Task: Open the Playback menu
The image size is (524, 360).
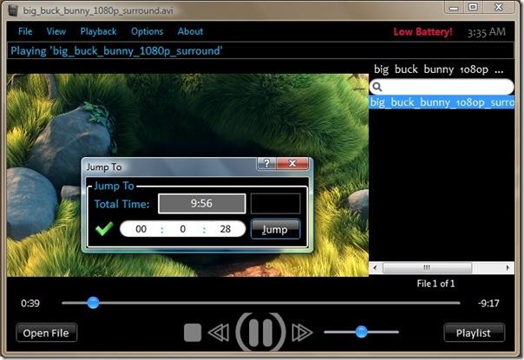Action: click(98, 32)
